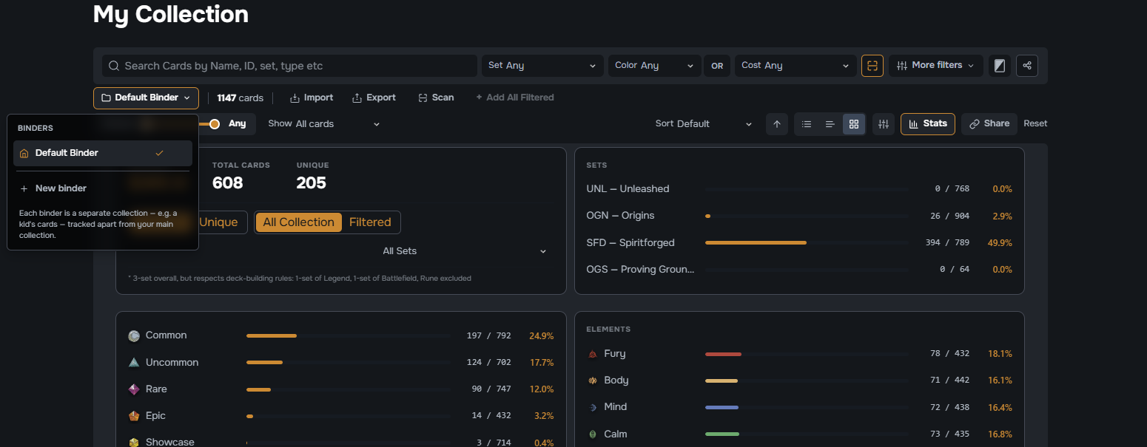Click the half-shaded card icon
This screenshot has width=1147, height=447.
point(1000,66)
